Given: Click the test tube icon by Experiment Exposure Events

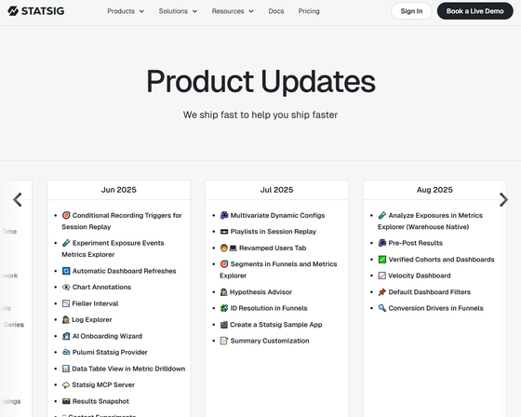Looking at the screenshot, I should [66, 243].
